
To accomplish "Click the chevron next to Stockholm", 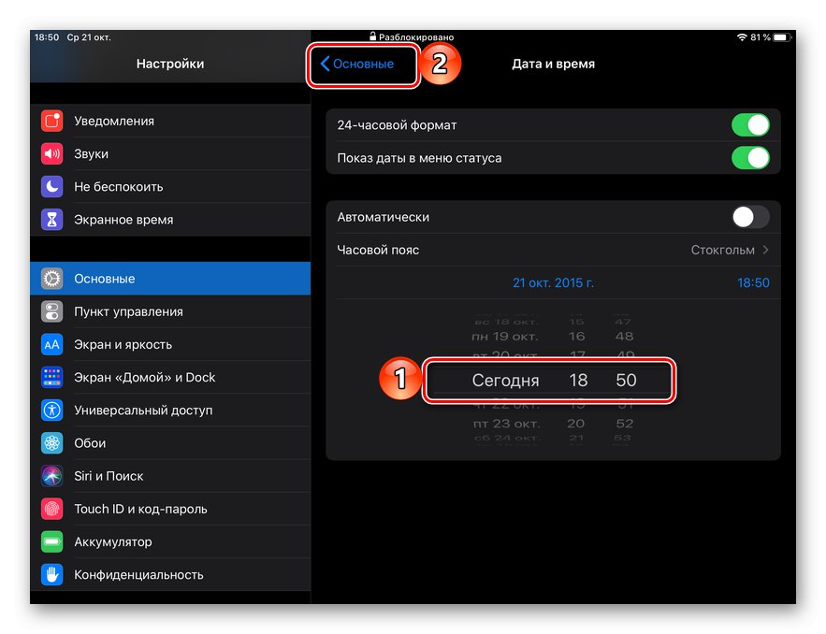I will (x=766, y=250).
